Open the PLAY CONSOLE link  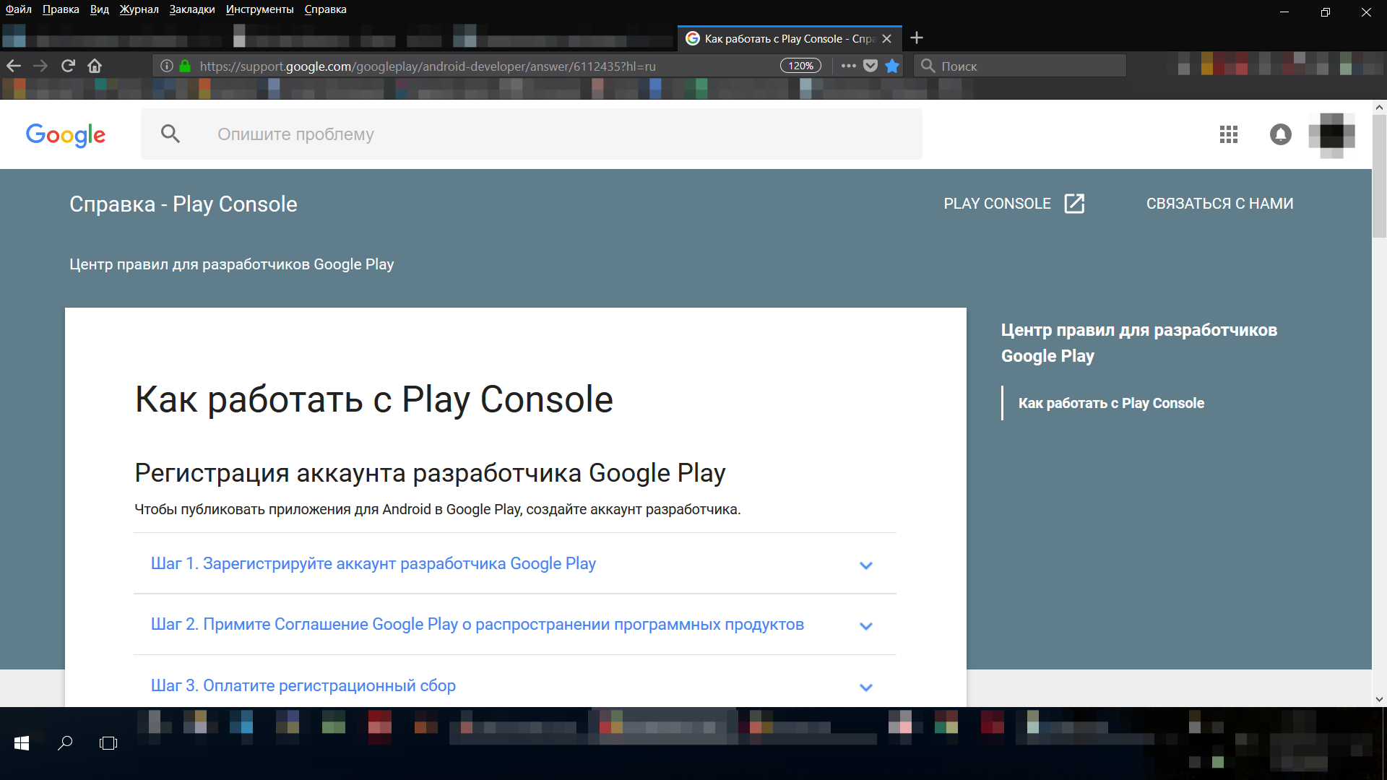(x=997, y=204)
